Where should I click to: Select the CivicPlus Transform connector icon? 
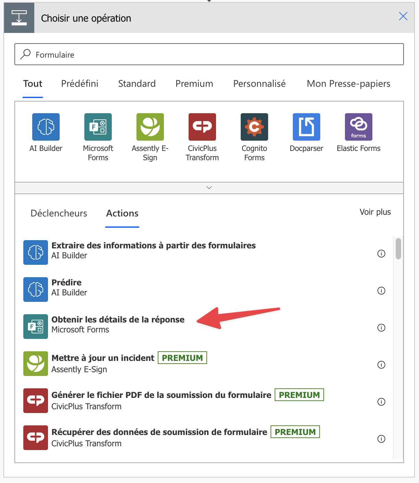coord(202,127)
